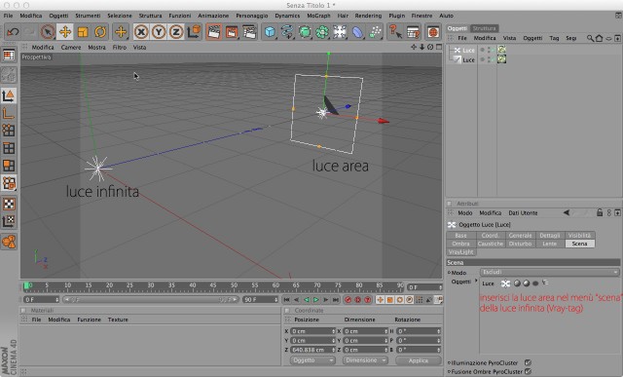The image size is (623, 377).
Task: Toggle Fusione Ombre PyroCluster checkbox
Action: 528,371
